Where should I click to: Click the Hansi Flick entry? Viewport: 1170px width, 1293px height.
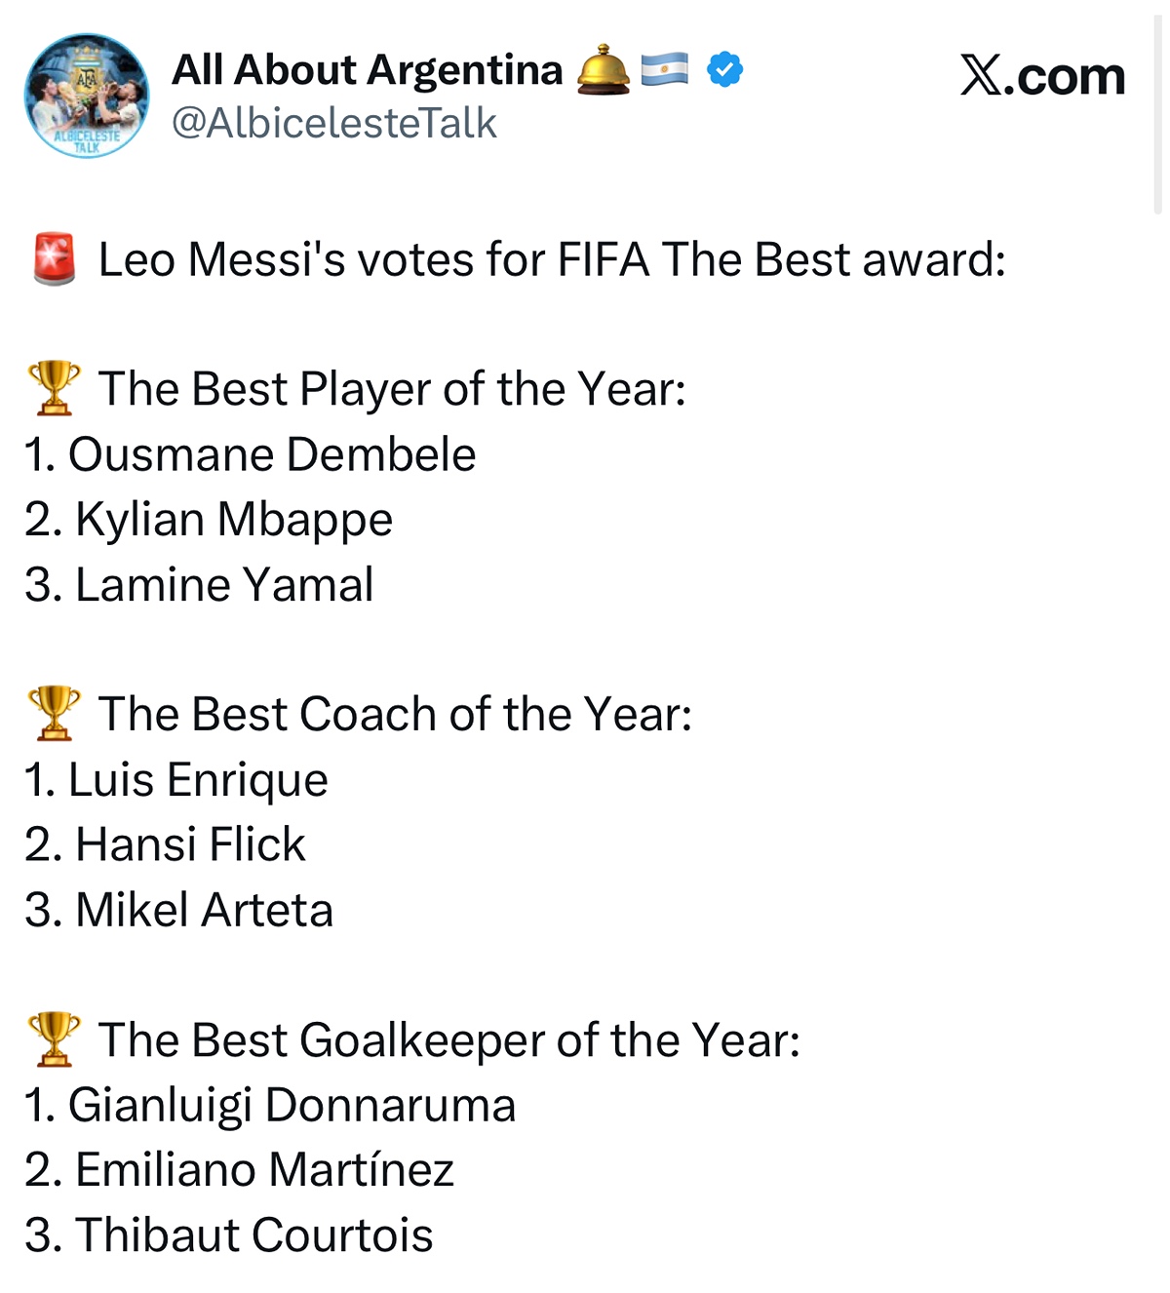point(166,844)
